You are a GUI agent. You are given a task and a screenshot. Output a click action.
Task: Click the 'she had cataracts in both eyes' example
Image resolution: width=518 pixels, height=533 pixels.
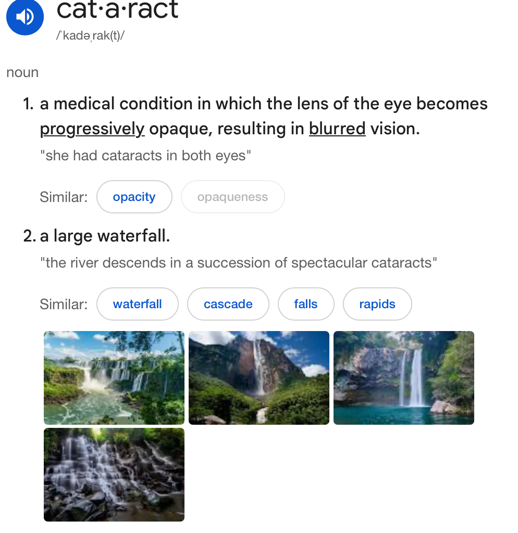pos(145,156)
